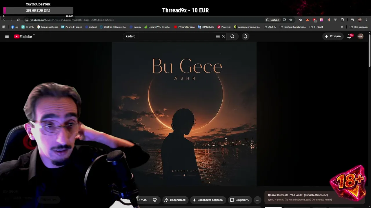Open the Узнать IP адрес bookmark

click(71, 27)
